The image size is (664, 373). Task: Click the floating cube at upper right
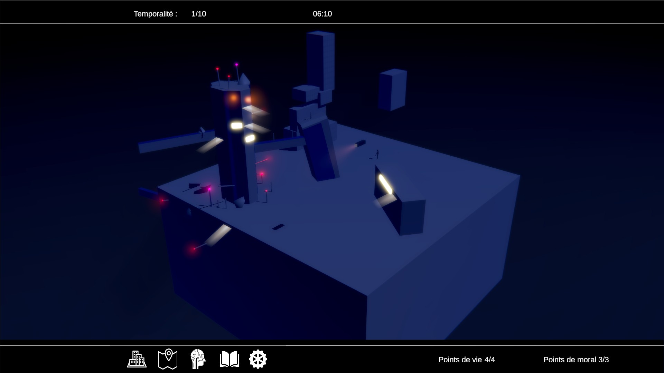coord(392,90)
